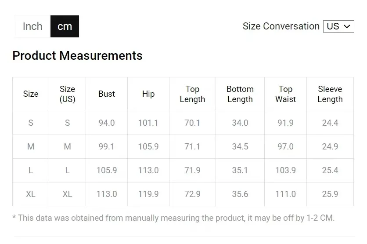This screenshot has width=367, height=244.
Task: Click the Bust column header
Action: 107,94
